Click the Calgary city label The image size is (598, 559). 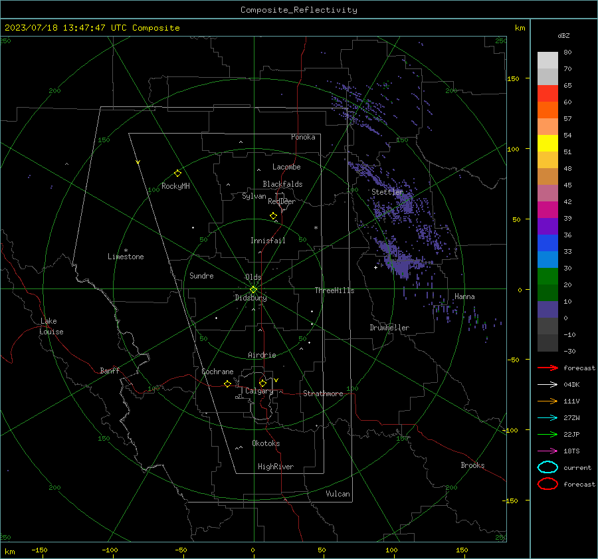259,391
